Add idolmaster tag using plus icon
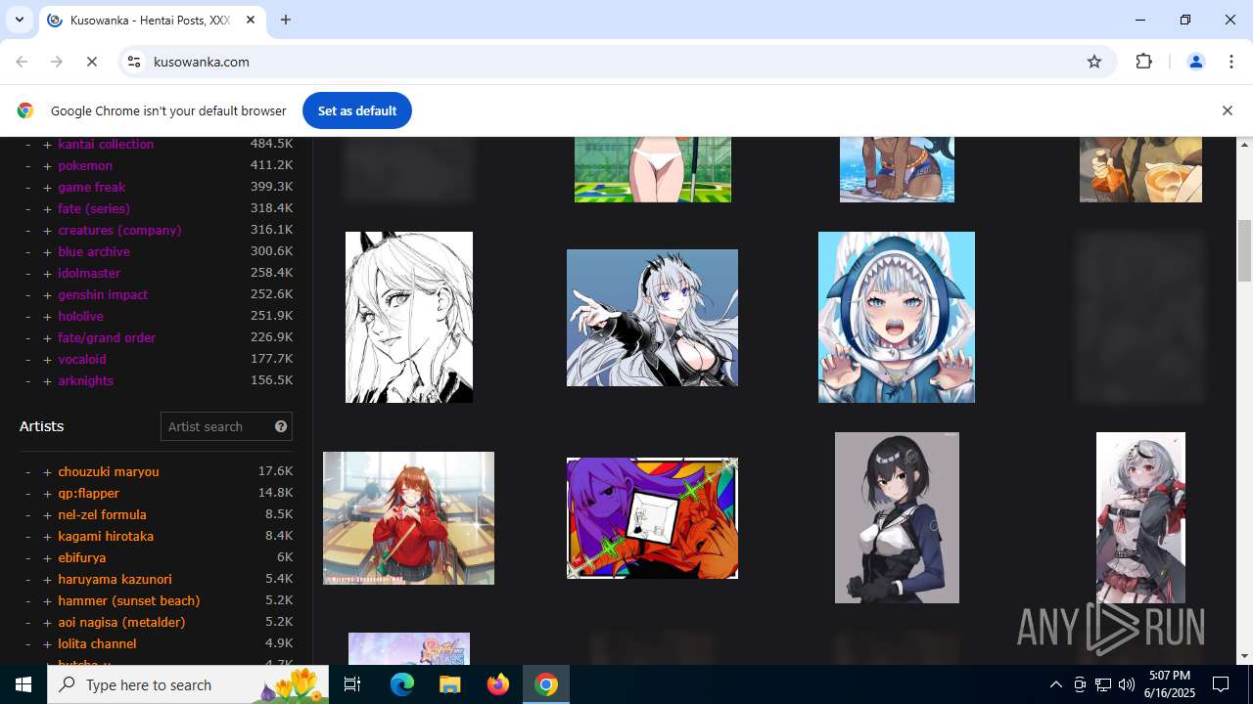Image resolution: width=1253 pixels, height=704 pixels. [x=47, y=274]
